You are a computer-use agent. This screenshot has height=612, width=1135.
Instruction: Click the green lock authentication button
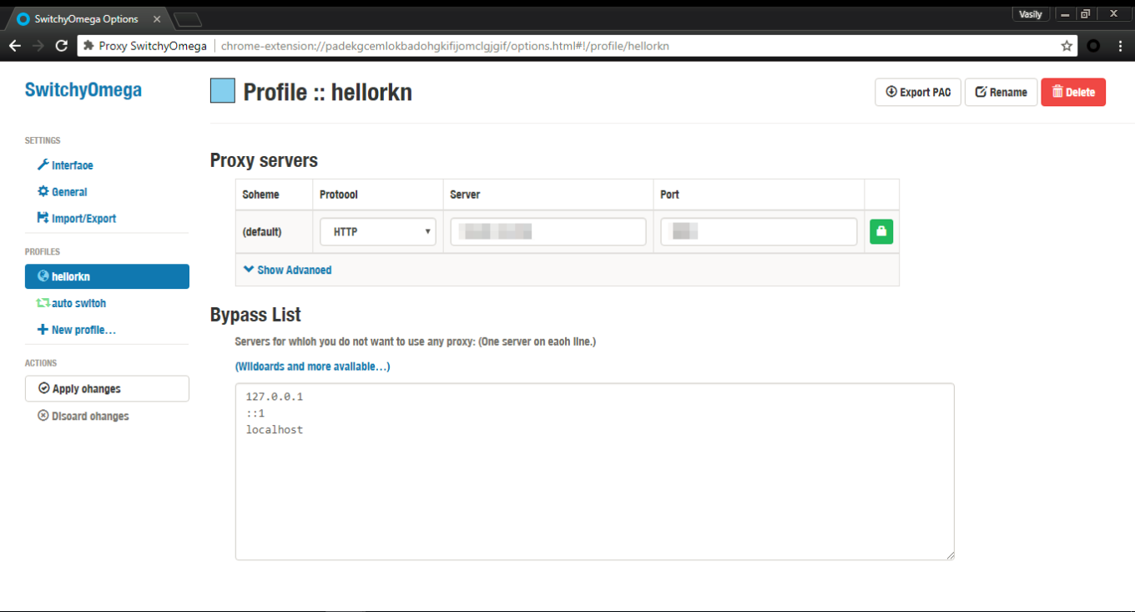[881, 231]
